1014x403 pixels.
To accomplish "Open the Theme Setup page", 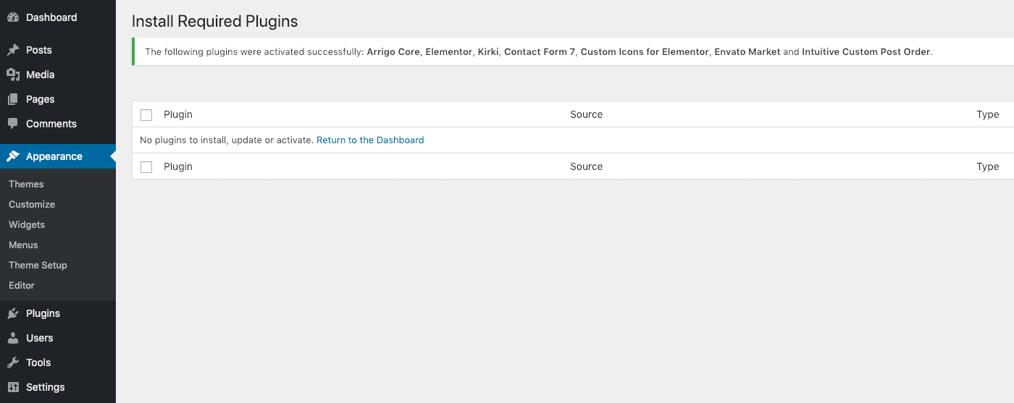I will tap(38, 265).
